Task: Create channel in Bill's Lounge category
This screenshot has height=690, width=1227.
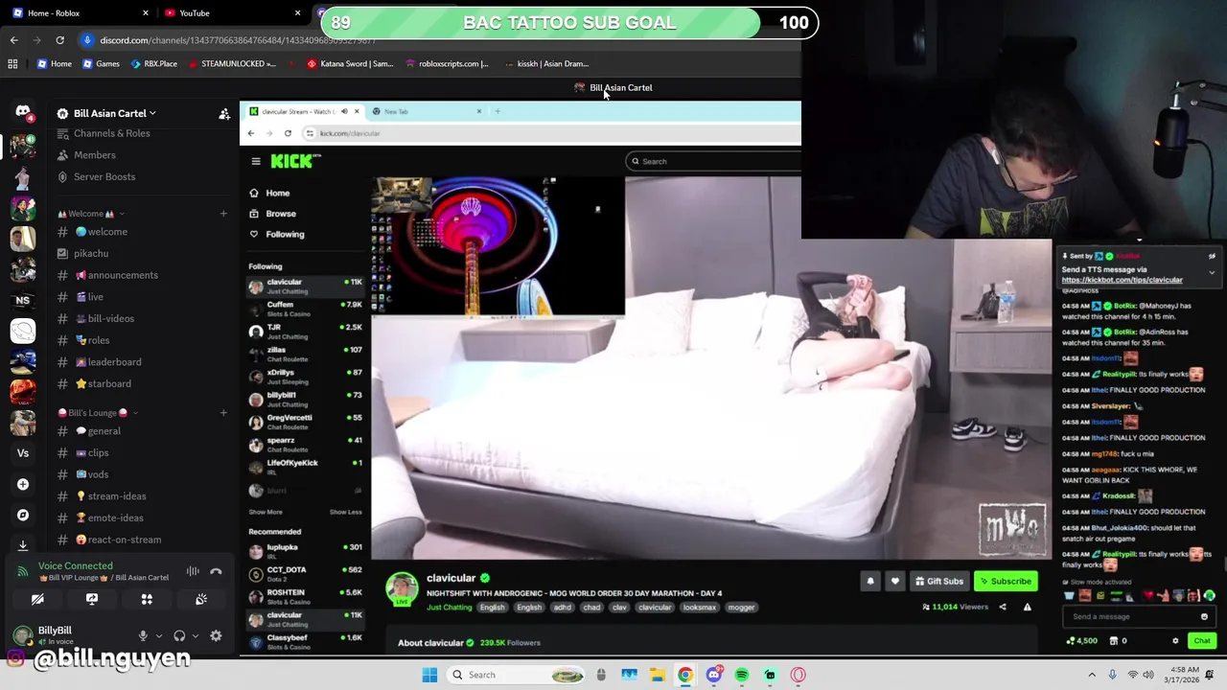Action: [223, 413]
